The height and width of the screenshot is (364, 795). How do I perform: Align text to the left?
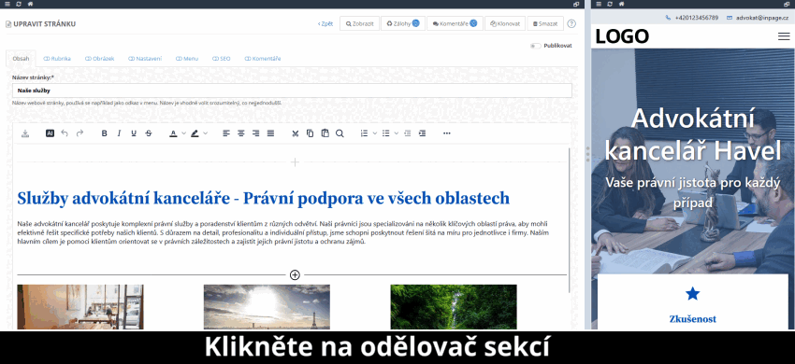click(226, 133)
